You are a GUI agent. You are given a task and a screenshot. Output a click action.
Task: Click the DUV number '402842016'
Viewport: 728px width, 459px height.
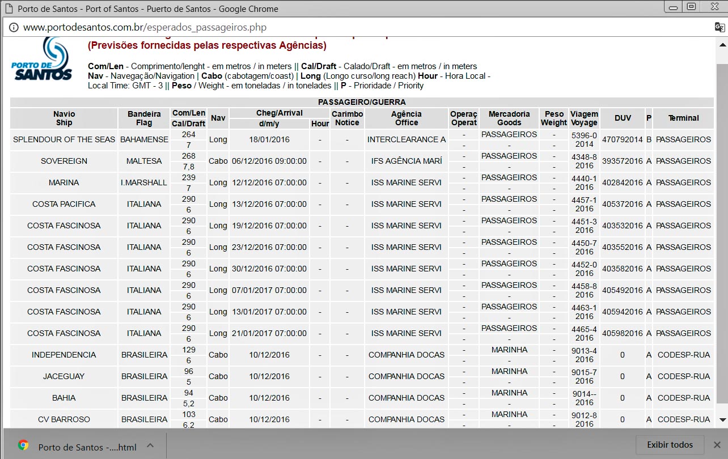pyautogui.click(x=622, y=182)
